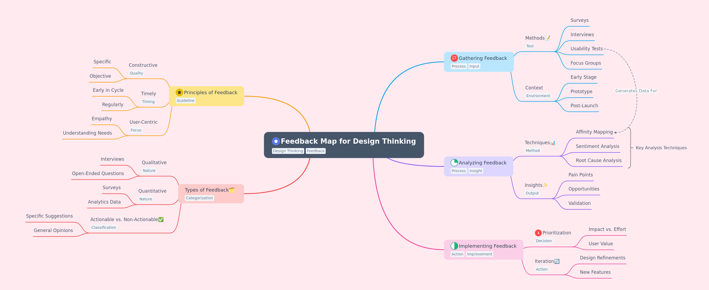Click the red flag icon on Gathering Feedback

(454, 58)
